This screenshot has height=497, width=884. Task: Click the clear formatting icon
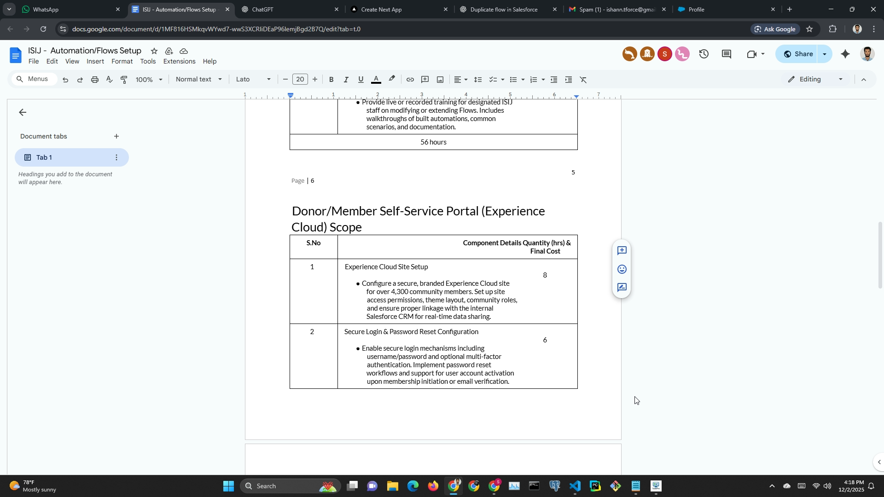[583, 80]
